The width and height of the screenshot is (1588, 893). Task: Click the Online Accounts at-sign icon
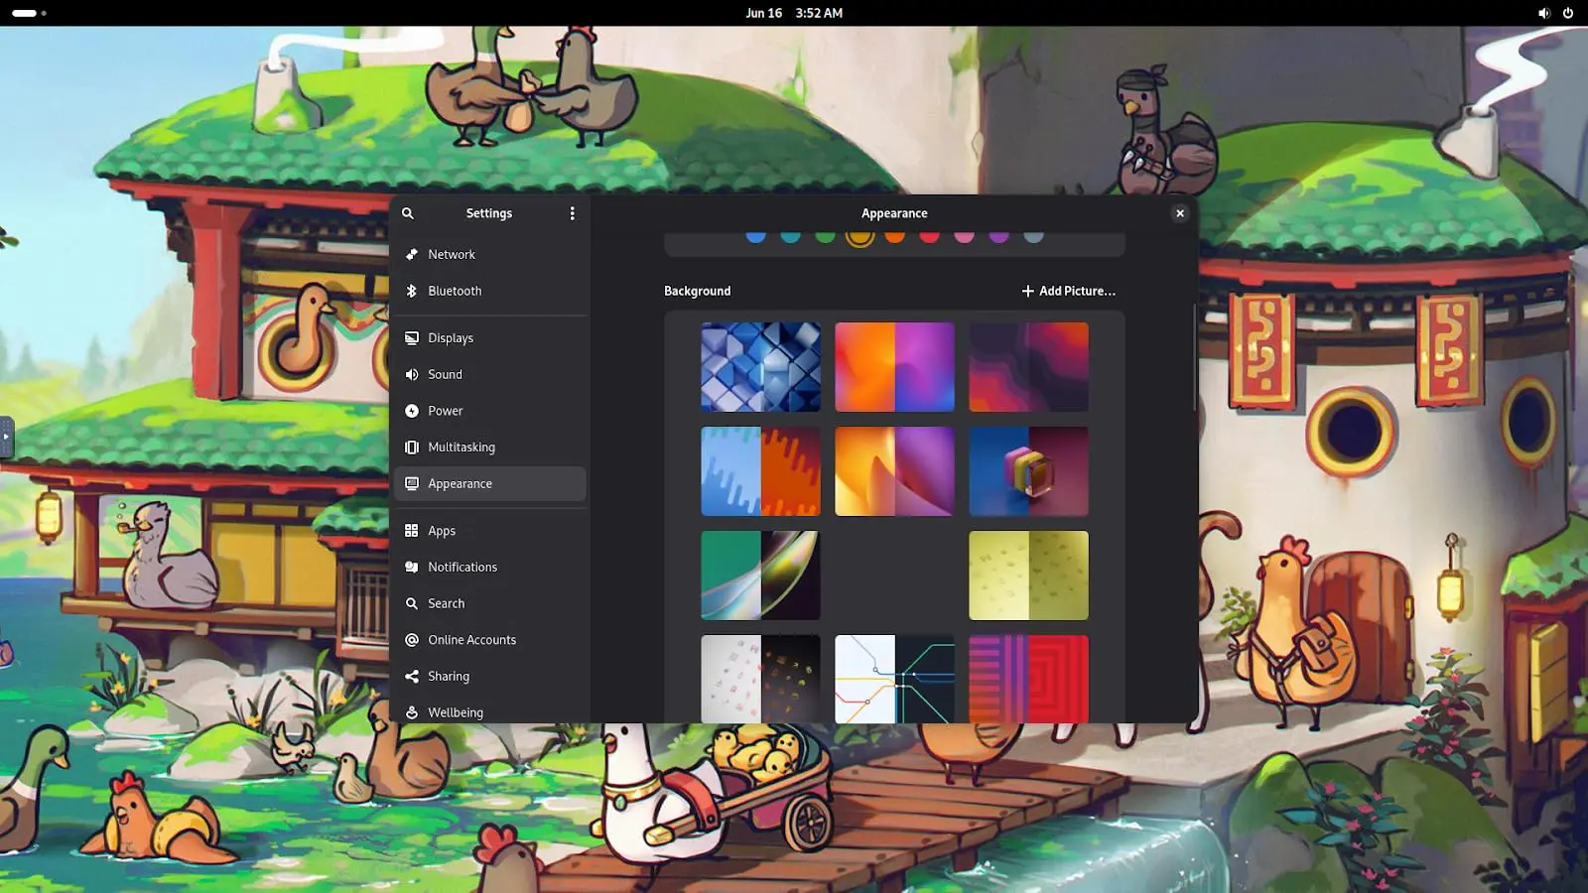pos(412,640)
